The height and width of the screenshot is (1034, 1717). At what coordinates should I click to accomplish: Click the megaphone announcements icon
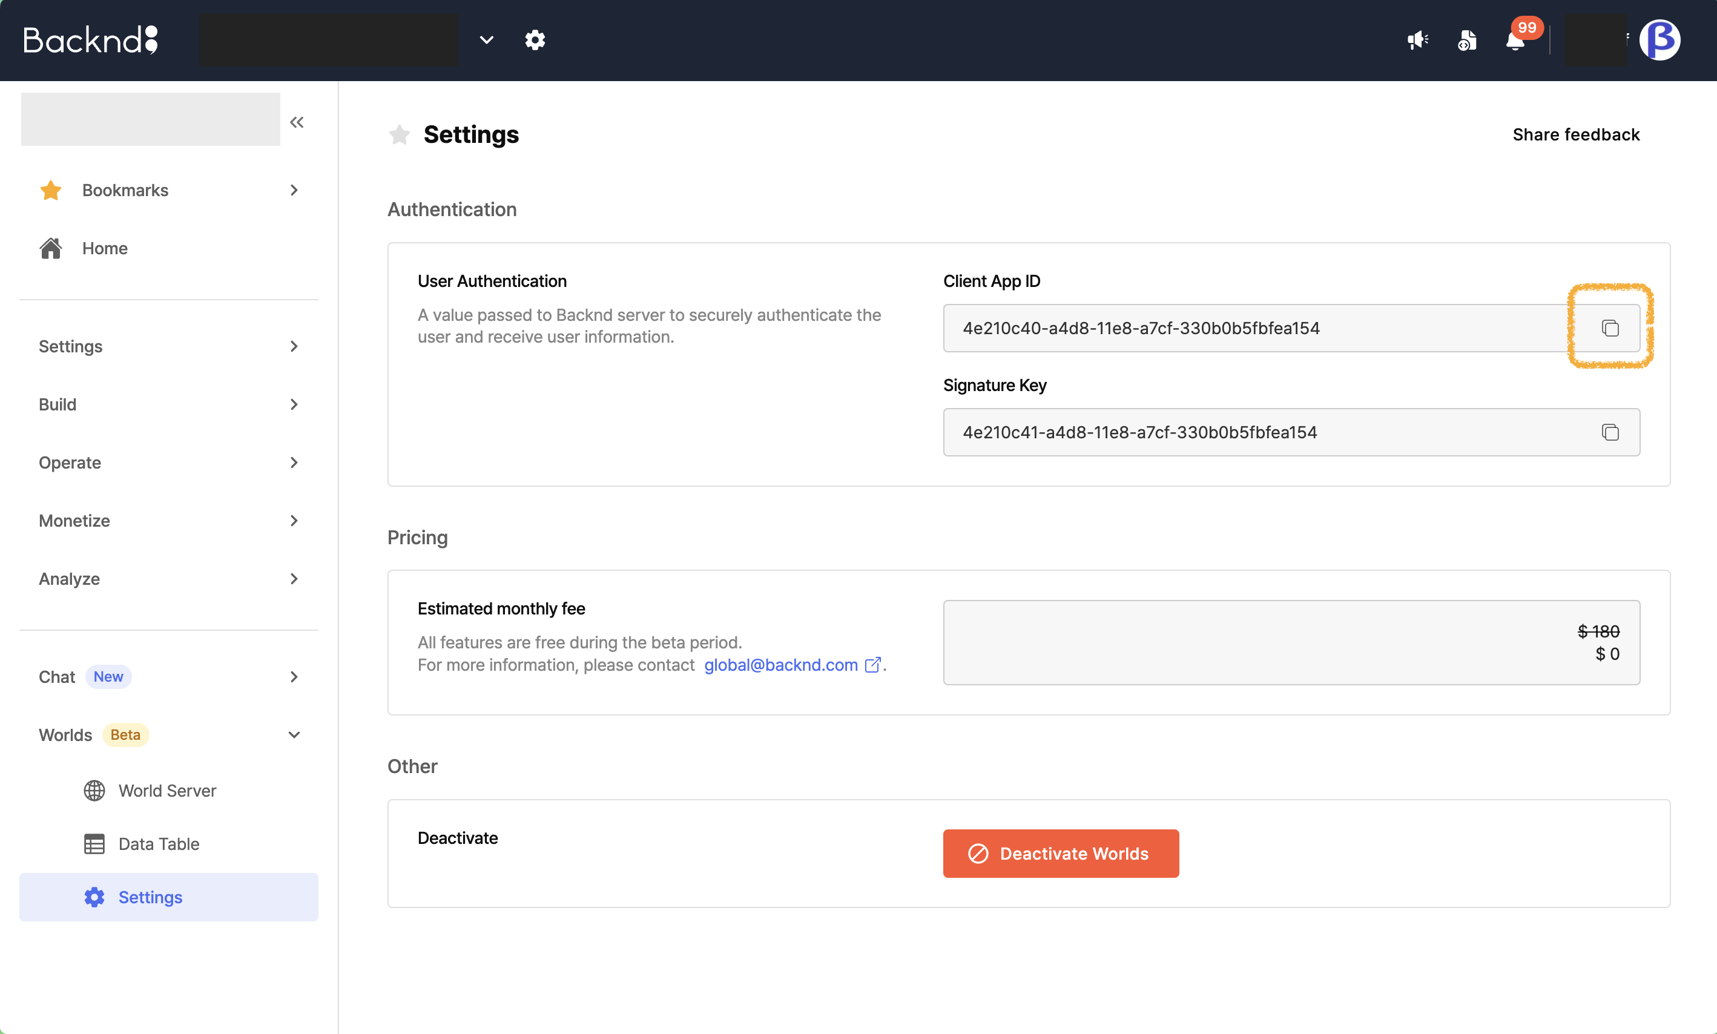coord(1418,39)
